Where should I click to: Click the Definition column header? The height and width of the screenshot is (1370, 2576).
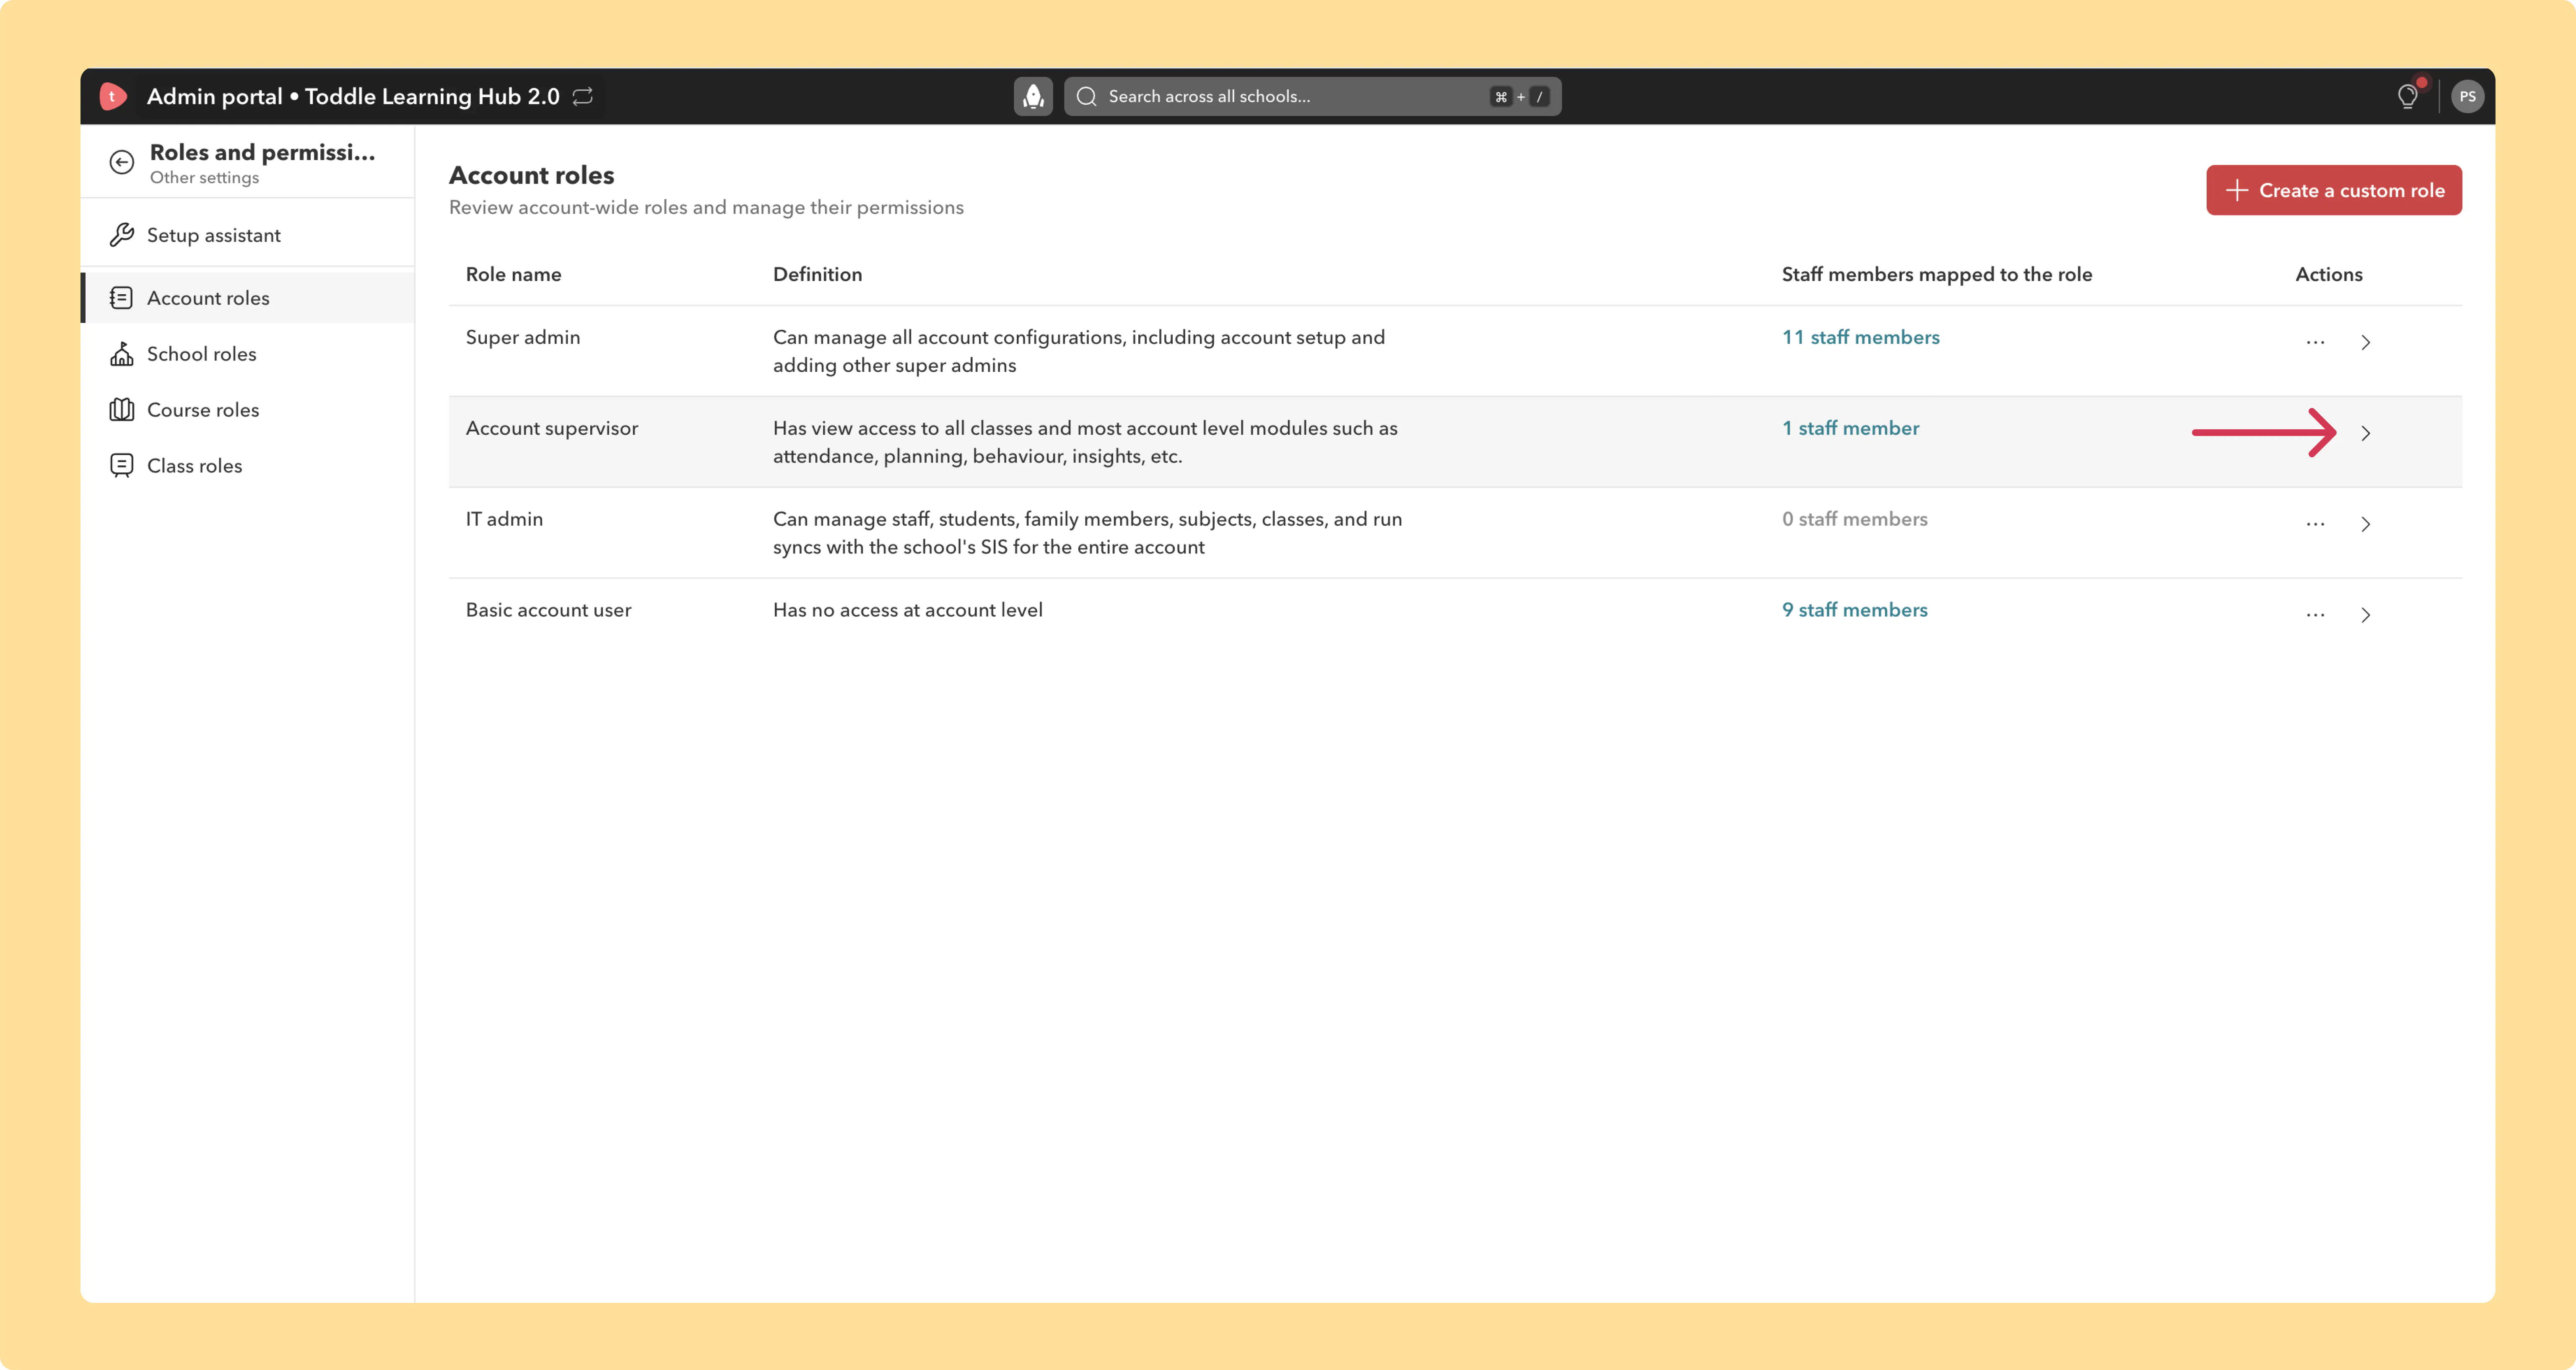coord(817,274)
